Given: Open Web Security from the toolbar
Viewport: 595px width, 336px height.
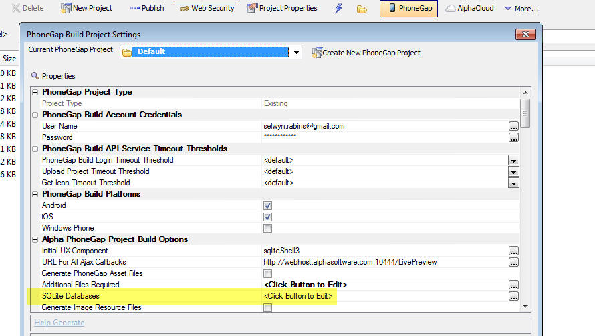Looking at the screenshot, I should click(207, 8).
